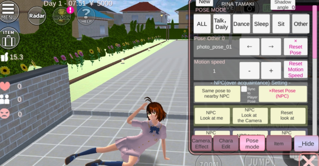Open the MISSION trophy icon
The height and width of the screenshot is (166, 319).
pos(61,16)
